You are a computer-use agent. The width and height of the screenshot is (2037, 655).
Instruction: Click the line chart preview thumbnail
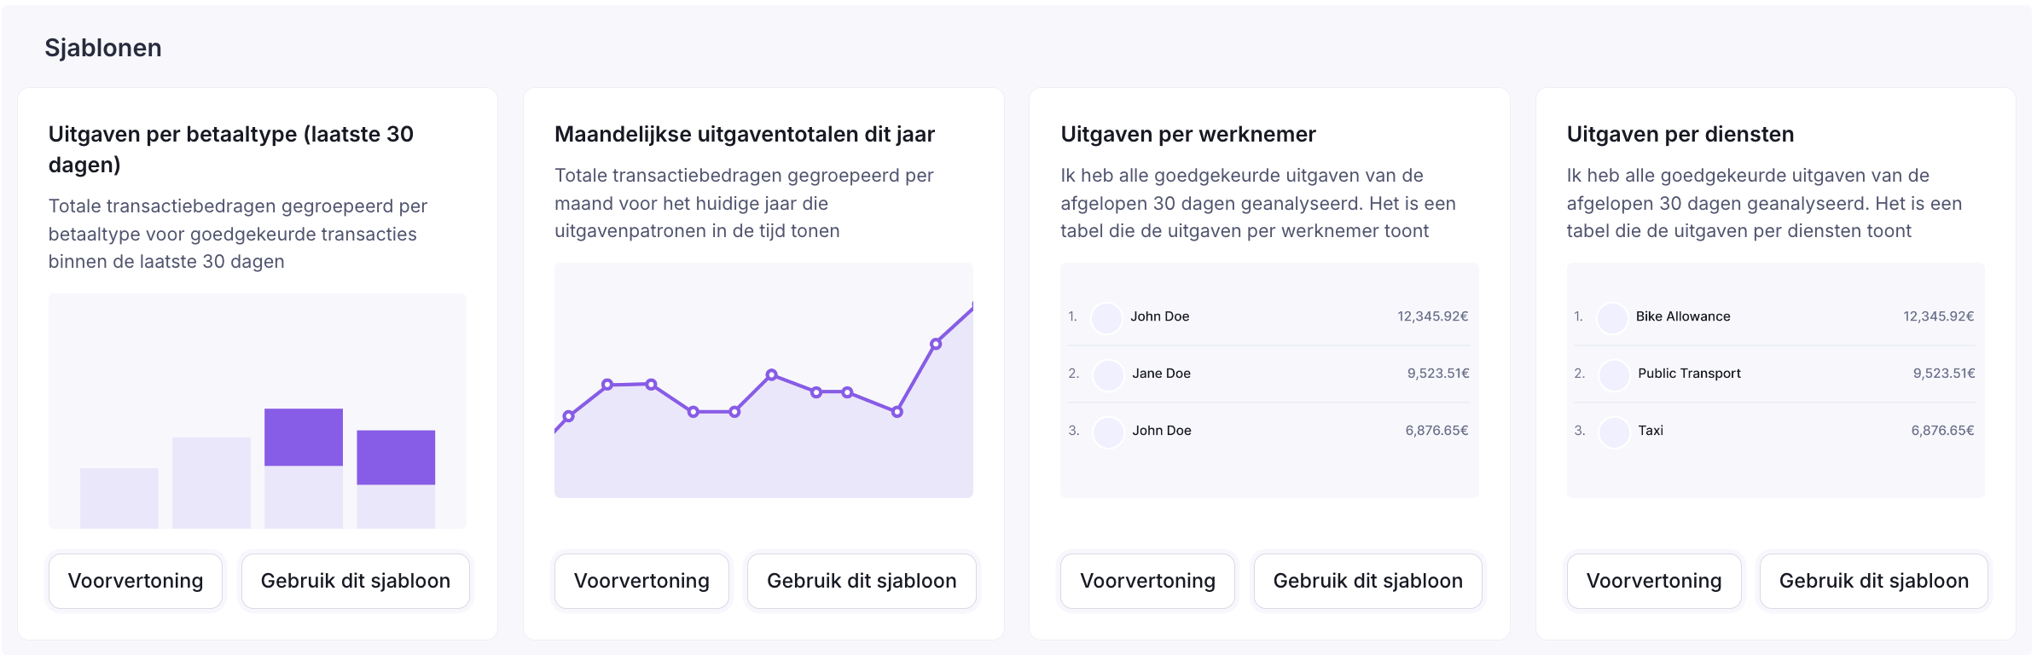pos(763,381)
